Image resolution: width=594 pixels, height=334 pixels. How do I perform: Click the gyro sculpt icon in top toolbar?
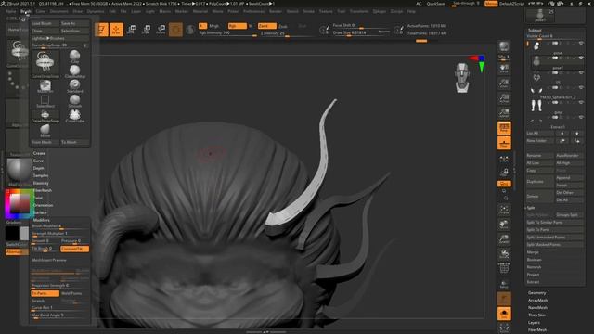tap(175, 30)
